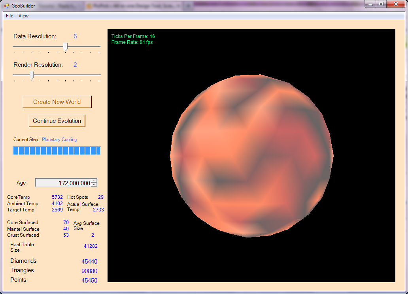Open the View menu
The width and height of the screenshot is (408, 294).
tap(23, 16)
